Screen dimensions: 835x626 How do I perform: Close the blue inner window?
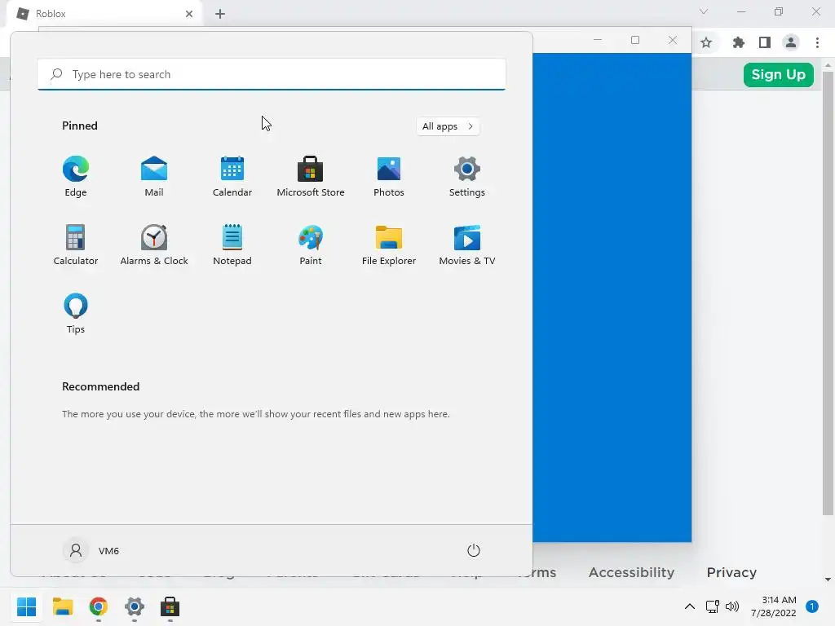pos(673,40)
